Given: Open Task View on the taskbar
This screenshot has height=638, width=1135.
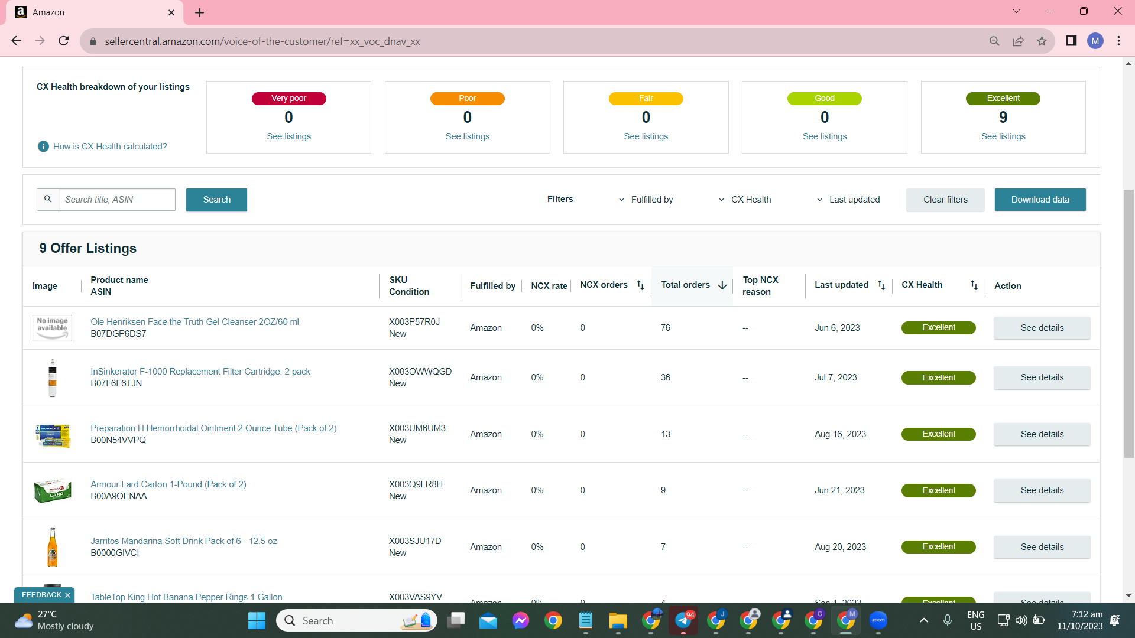Looking at the screenshot, I should (456, 620).
